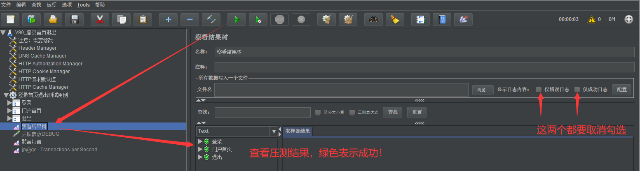Toggle the 仅错误日志 checkbox
640x171 pixels.
coord(539,89)
